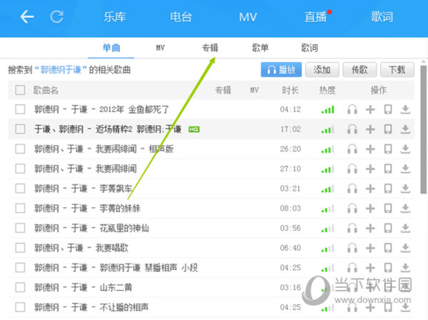Play 我要闹绯闻 - 相声版 headphone icon

pyautogui.click(x=352, y=149)
